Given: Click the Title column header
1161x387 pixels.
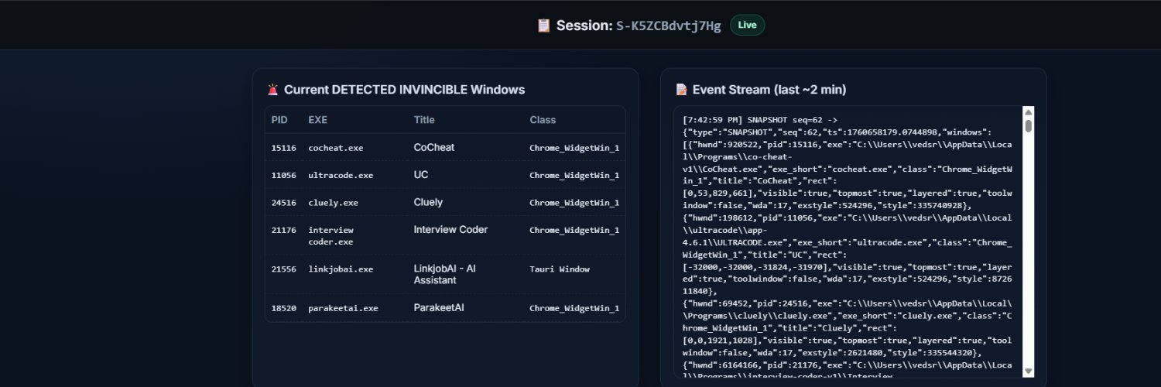Looking at the screenshot, I should coord(424,120).
